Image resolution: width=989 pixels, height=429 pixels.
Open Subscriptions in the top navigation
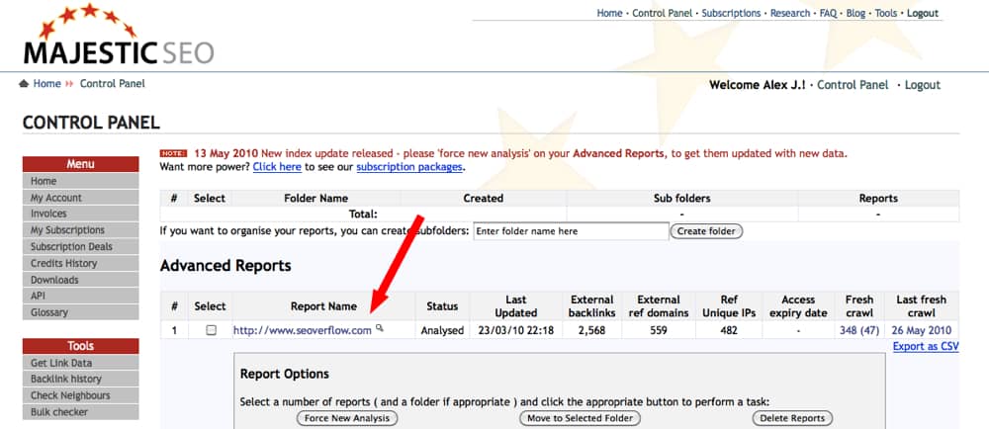coord(731,13)
